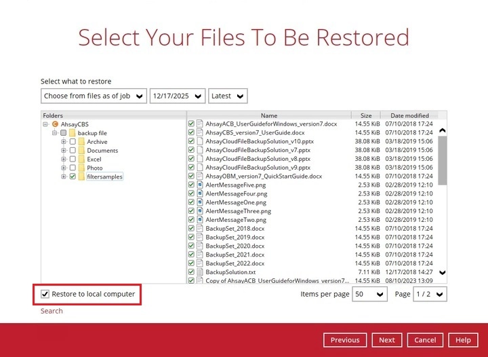Click the file list scrollbar thumb
Image resolution: width=488 pixels, height=357 pixels.
[x=442, y=160]
